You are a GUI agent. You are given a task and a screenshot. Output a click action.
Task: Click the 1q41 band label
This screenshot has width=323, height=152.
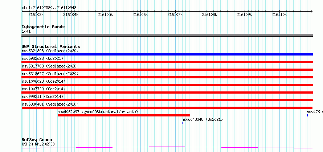pyautogui.click(x=26, y=32)
